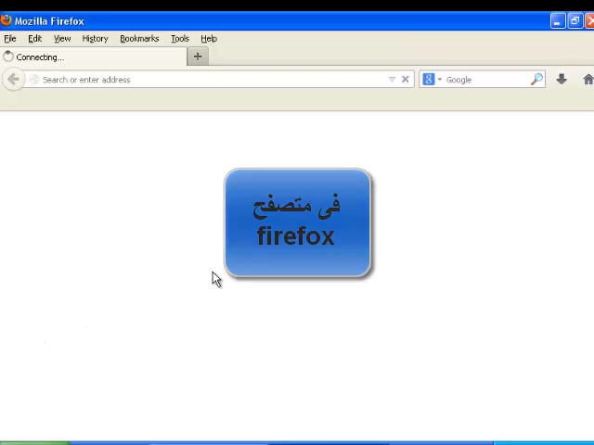Image resolution: width=594 pixels, height=445 pixels.
Task: Minimize the Mozilla Firefox window
Action: tap(558, 20)
